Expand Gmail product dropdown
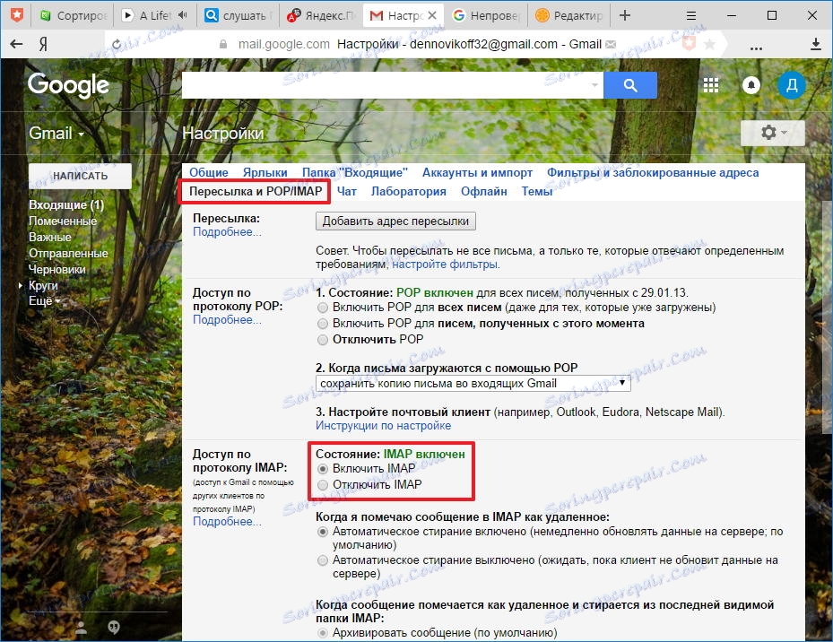 click(x=56, y=133)
